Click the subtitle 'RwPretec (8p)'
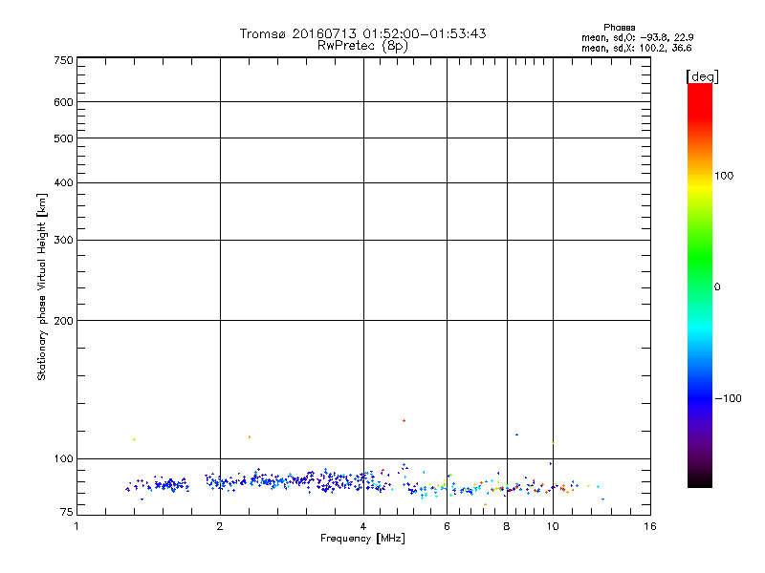The width and height of the screenshot is (765, 573). (362, 46)
